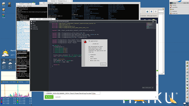Close the colored_face.cpp tab
The image size is (189, 106).
pos(68,22)
